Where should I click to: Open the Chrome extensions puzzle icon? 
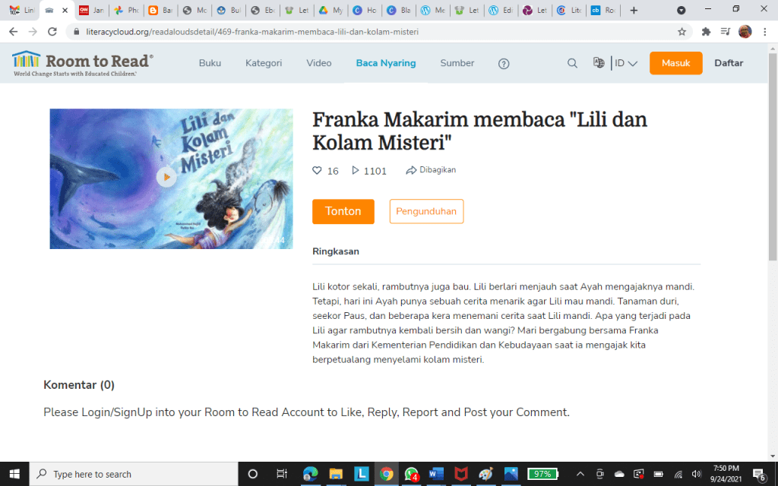pos(706,32)
